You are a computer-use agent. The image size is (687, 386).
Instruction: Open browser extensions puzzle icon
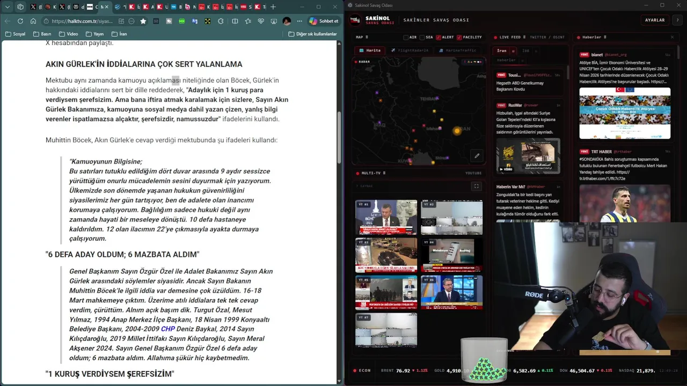pyautogui.click(x=221, y=21)
